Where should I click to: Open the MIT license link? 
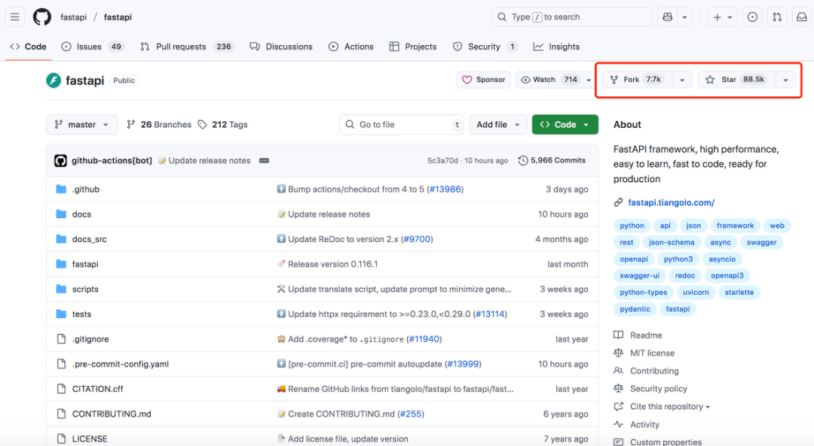tap(652, 353)
